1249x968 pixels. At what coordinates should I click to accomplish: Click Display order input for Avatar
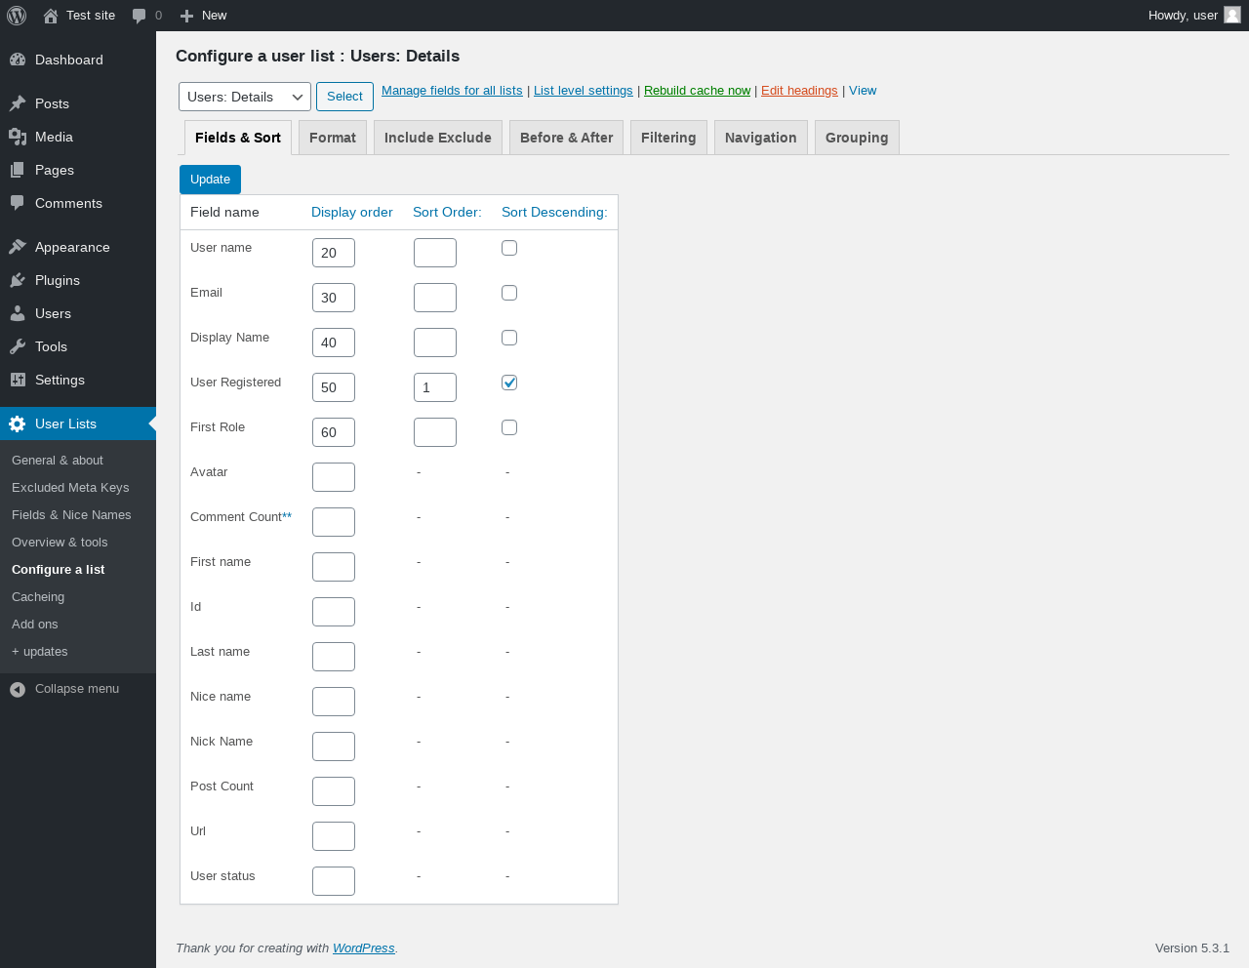point(334,477)
